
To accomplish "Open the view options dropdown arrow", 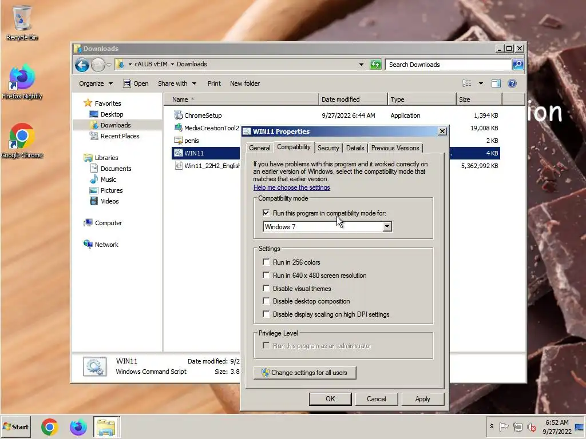I will coord(481,83).
